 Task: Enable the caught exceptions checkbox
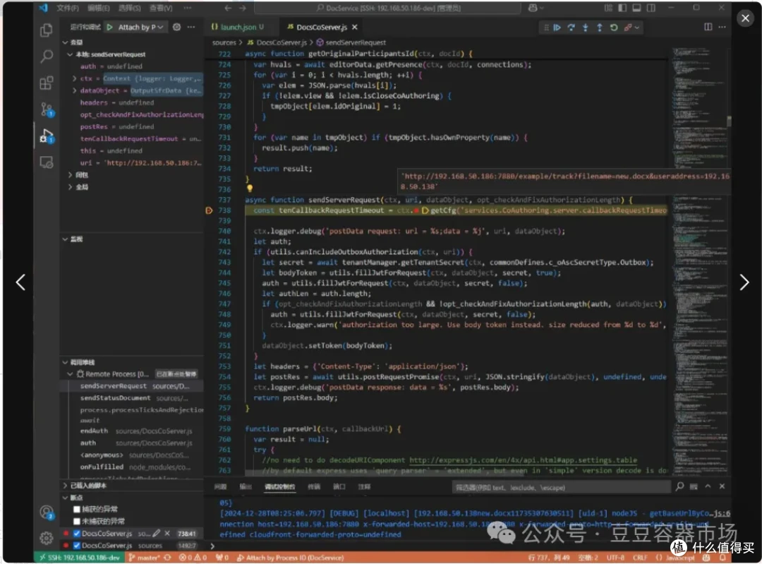point(76,509)
